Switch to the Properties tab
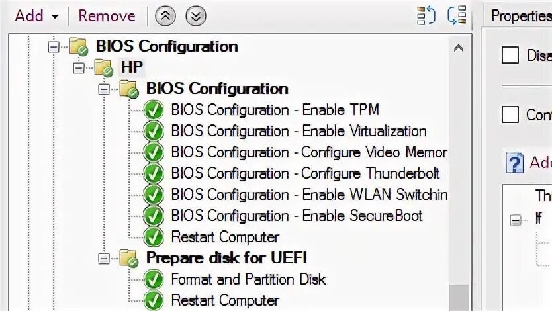 click(x=521, y=16)
